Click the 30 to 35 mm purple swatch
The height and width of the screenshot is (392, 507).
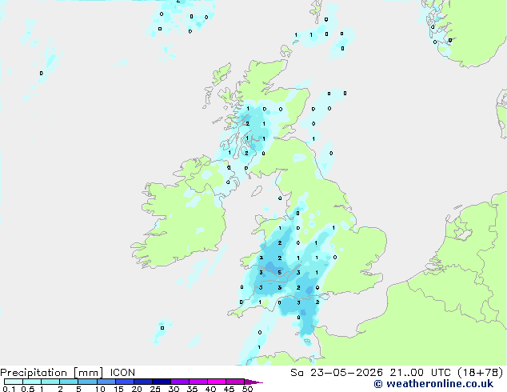(x=180, y=382)
